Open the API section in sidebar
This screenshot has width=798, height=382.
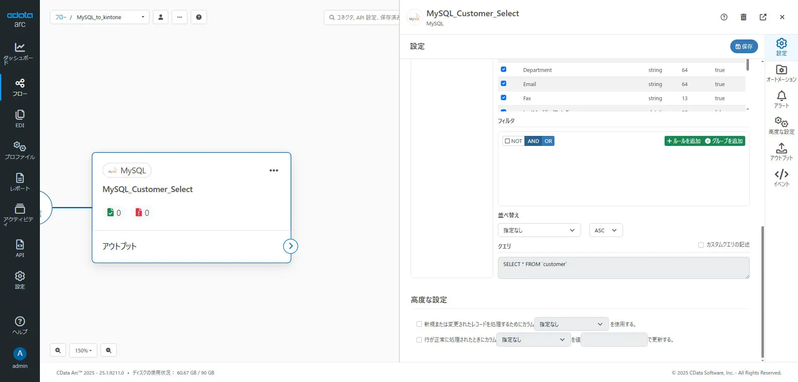[20, 249]
